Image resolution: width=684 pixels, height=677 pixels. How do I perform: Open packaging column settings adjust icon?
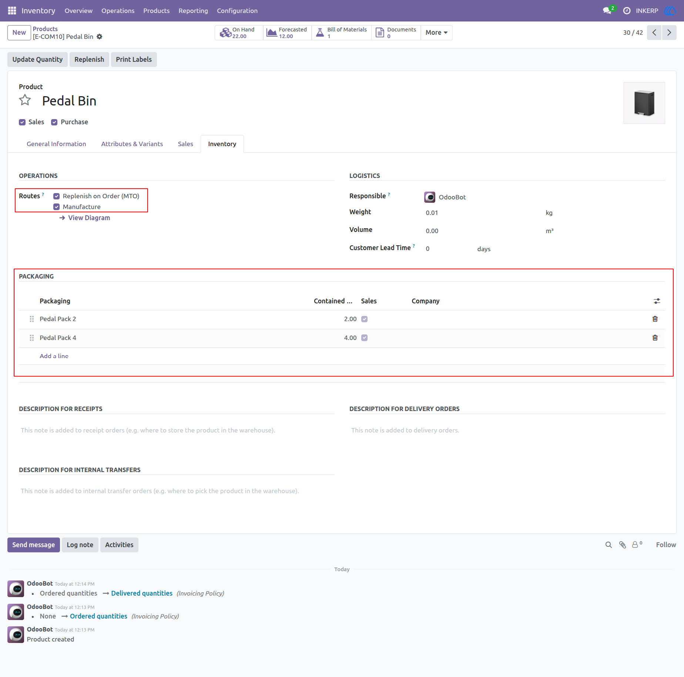point(657,301)
